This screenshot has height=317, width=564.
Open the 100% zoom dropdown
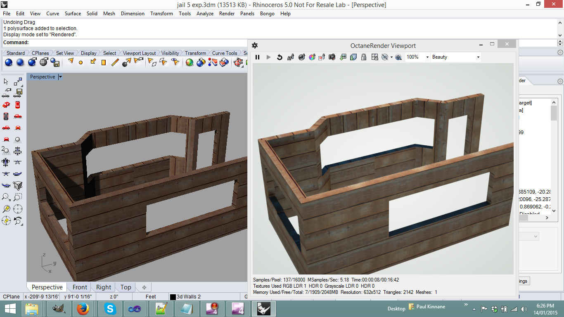click(x=427, y=57)
